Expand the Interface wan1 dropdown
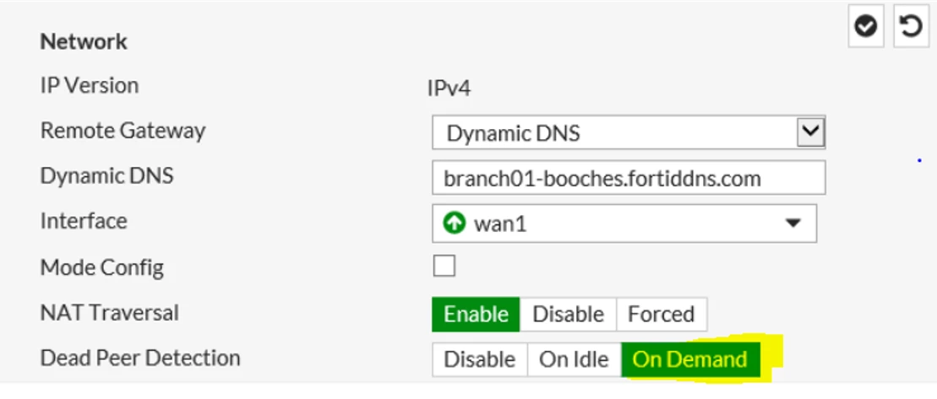This screenshot has width=937, height=399. click(624, 224)
